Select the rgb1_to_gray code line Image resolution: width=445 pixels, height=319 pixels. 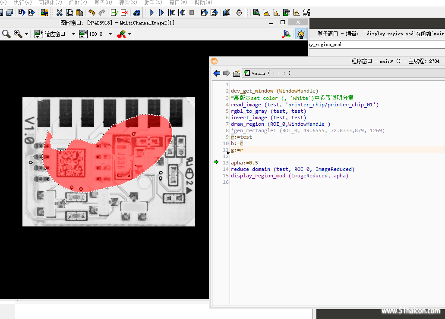(268, 111)
